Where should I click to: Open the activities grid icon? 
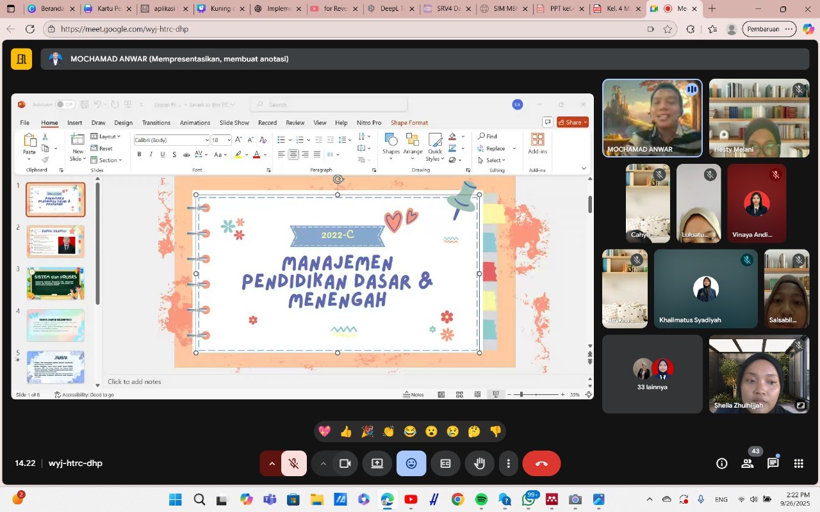[799, 463]
